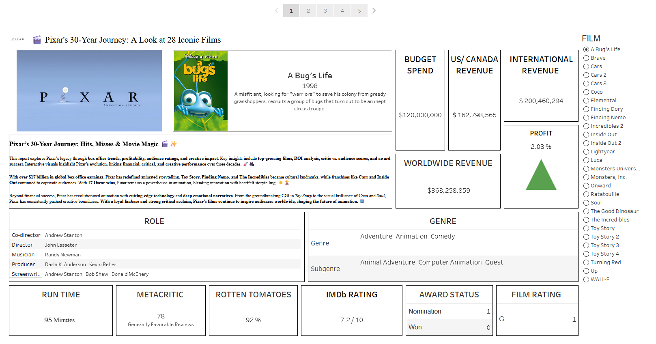The image size is (656, 344).
Task: Open page 1 tab
Action: pyautogui.click(x=291, y=11)
